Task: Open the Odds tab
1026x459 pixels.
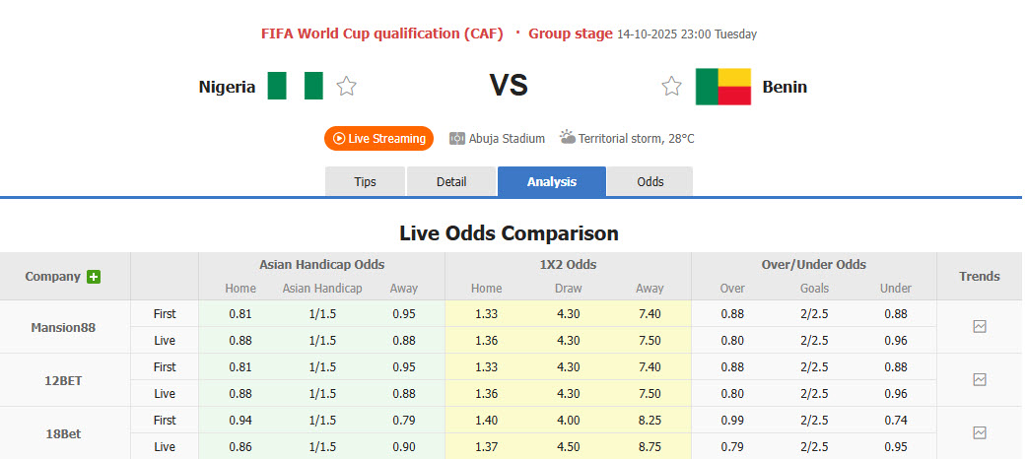Action: point(650,182)
